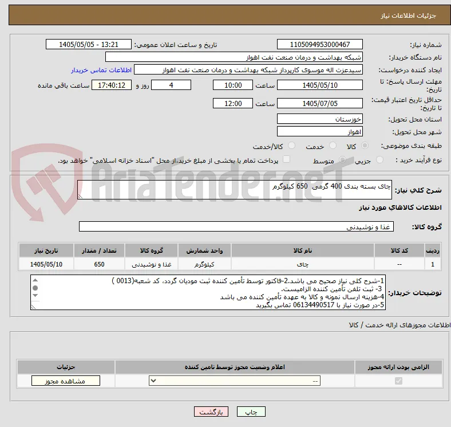Click price validity date 1405/07/05
This screenshot has height=427, width=451.
(x=319, y=103)
